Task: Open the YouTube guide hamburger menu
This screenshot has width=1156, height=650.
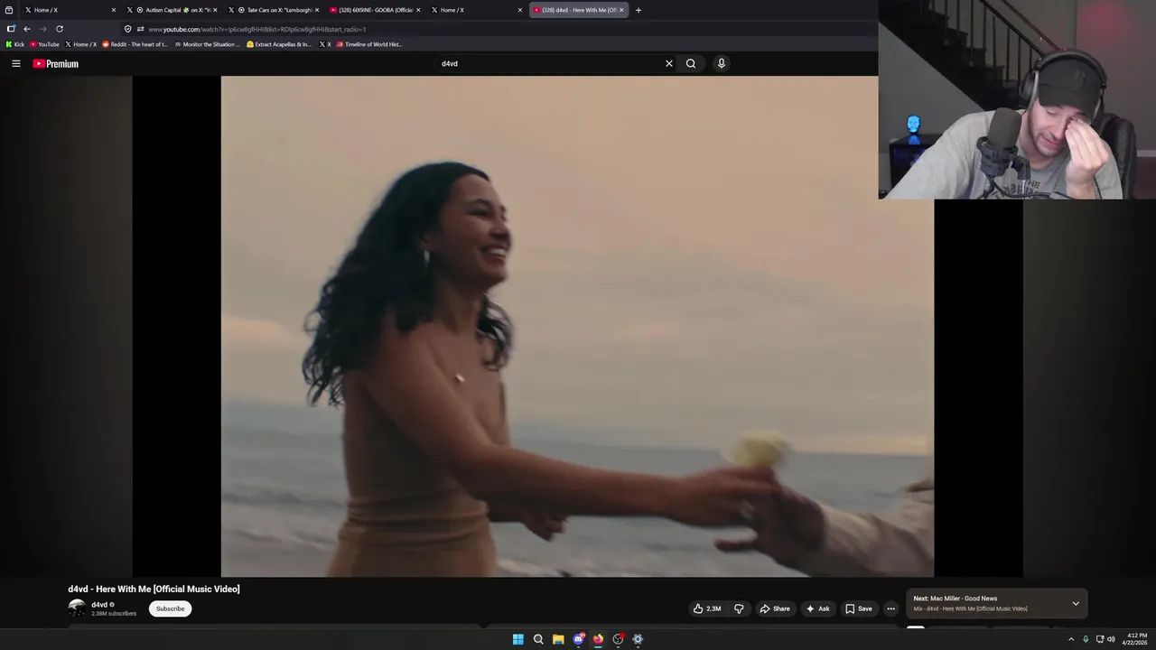Action: 15,63
